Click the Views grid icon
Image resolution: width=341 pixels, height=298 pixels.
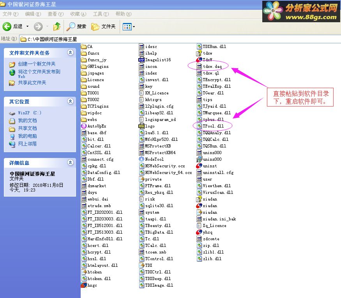pos(127,27)
